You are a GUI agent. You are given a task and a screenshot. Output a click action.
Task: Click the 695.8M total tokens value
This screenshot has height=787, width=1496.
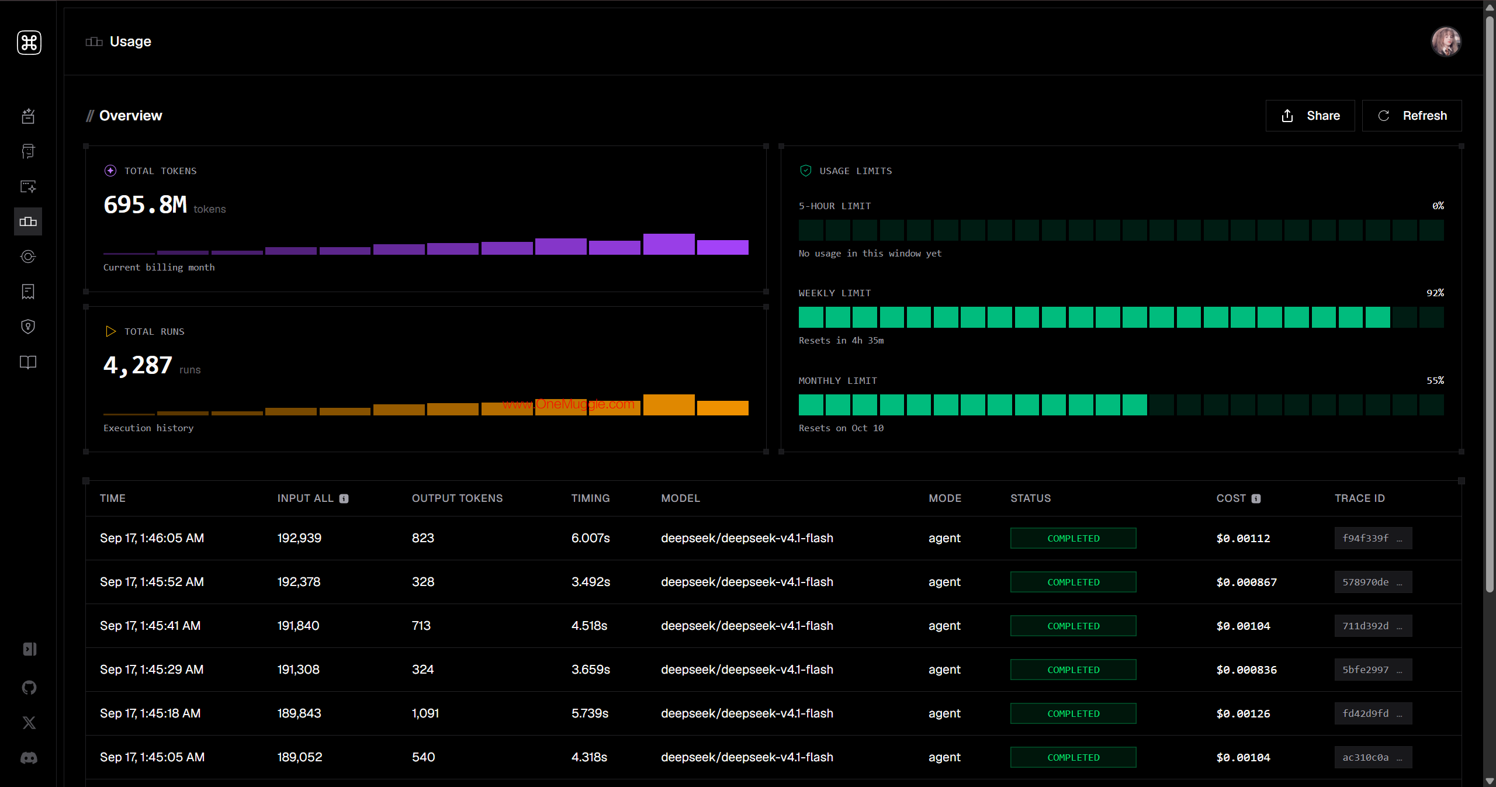tap(145, 205)
